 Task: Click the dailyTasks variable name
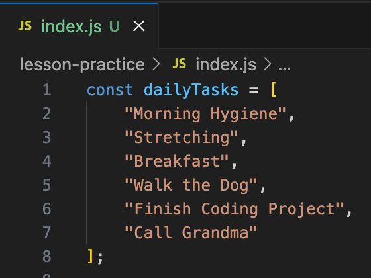point(191,90)
